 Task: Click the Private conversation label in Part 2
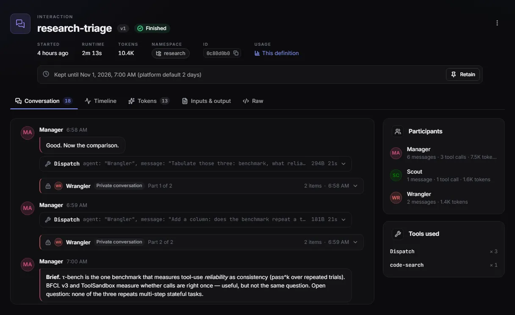(x=119, y=242)
